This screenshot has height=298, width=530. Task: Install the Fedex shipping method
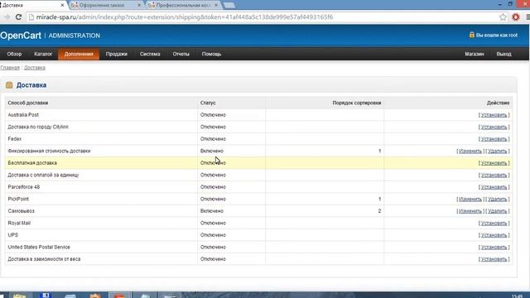494,139
